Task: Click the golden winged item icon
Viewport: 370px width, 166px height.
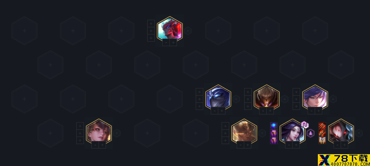Action: pos(322,140)
